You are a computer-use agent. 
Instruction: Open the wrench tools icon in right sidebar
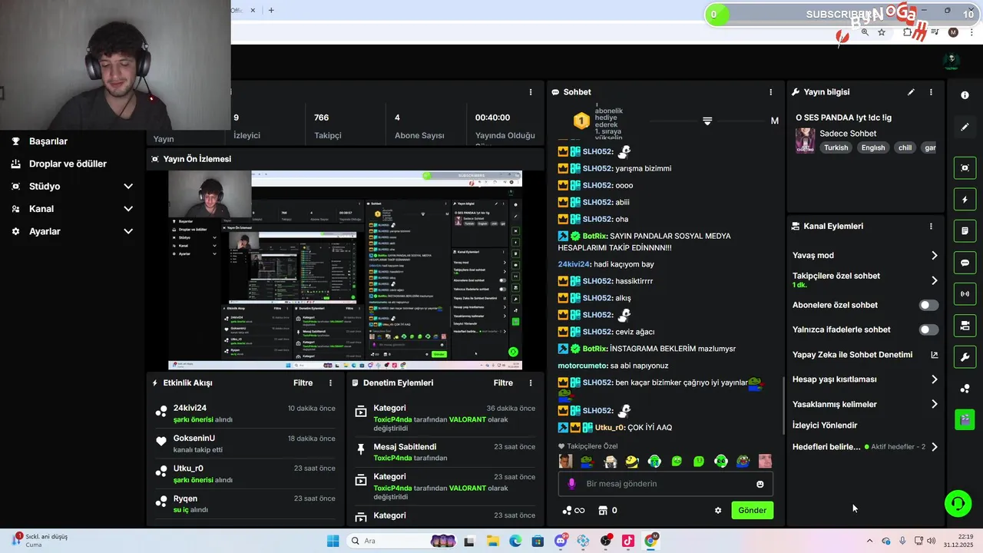point(965,357)
